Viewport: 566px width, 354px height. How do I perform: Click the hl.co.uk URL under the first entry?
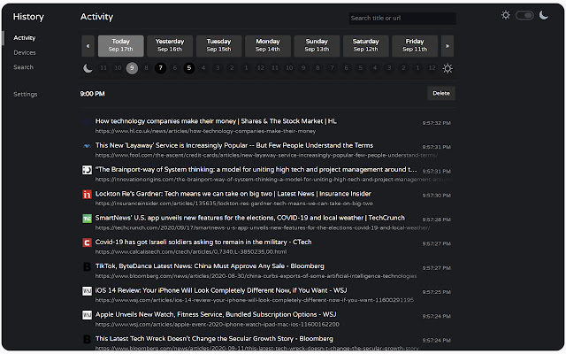click(205, 131)
